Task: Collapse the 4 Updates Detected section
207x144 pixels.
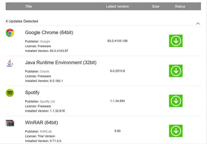Action: click(198, 23)
